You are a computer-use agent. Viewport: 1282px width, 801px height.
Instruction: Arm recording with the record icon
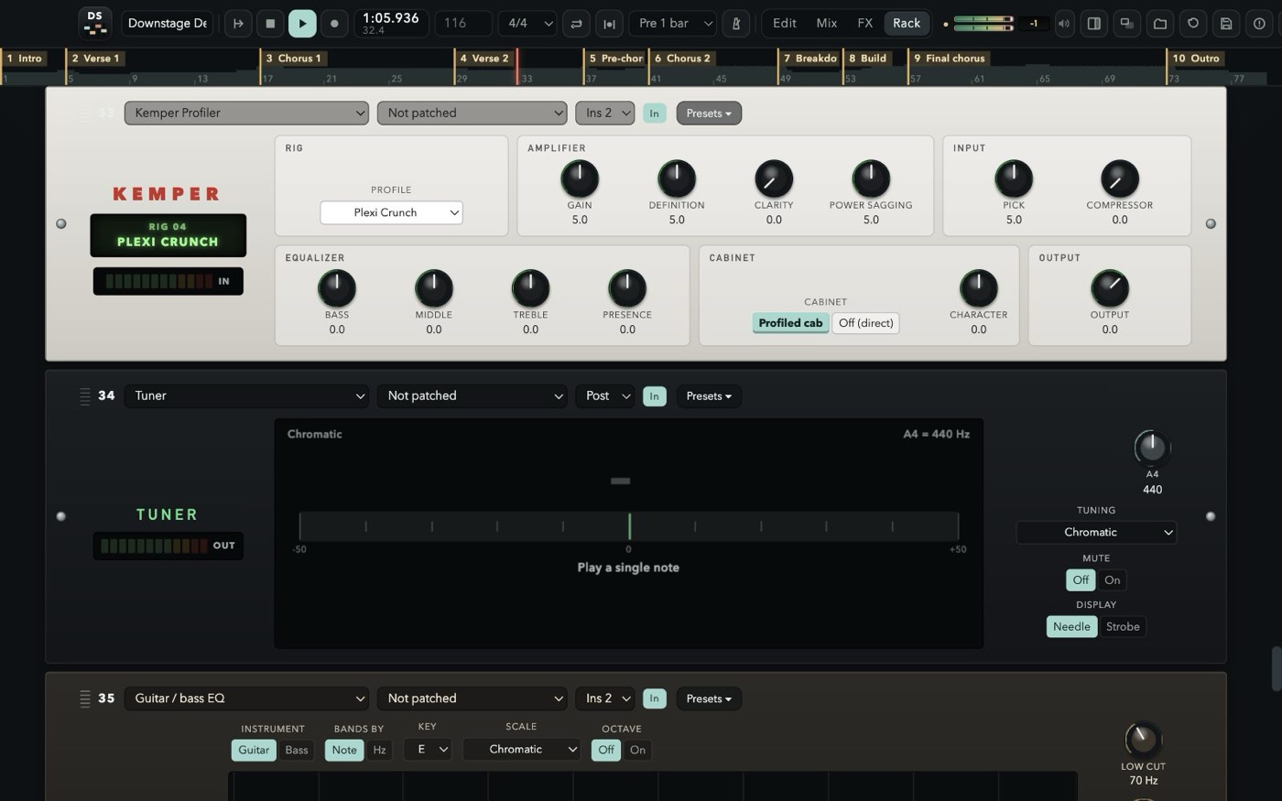[x=334, y=24]
